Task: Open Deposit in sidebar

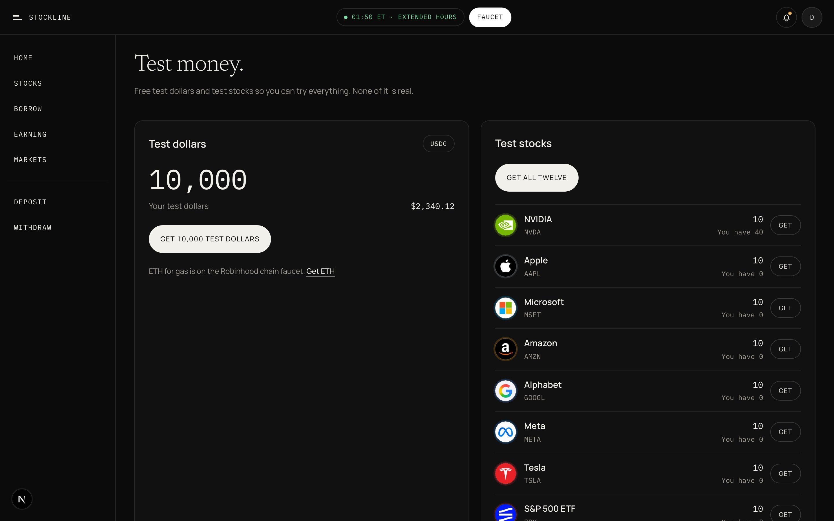Action: 30,202
